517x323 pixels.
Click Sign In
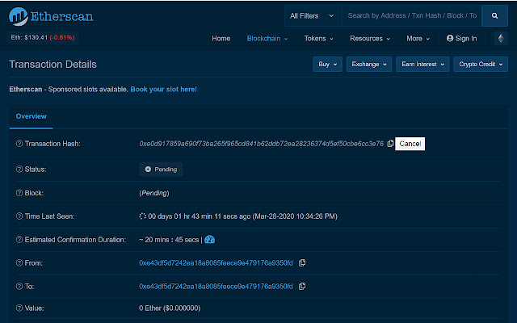coord(461,39)
